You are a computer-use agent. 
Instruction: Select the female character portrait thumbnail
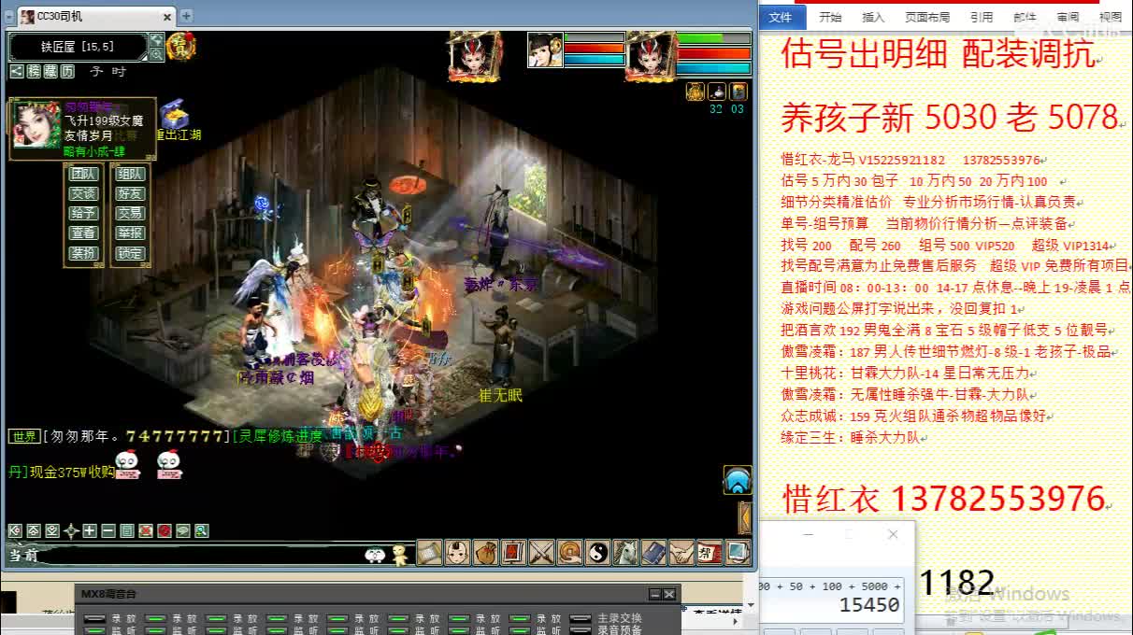pyautogui.click(x=546, y=49)
